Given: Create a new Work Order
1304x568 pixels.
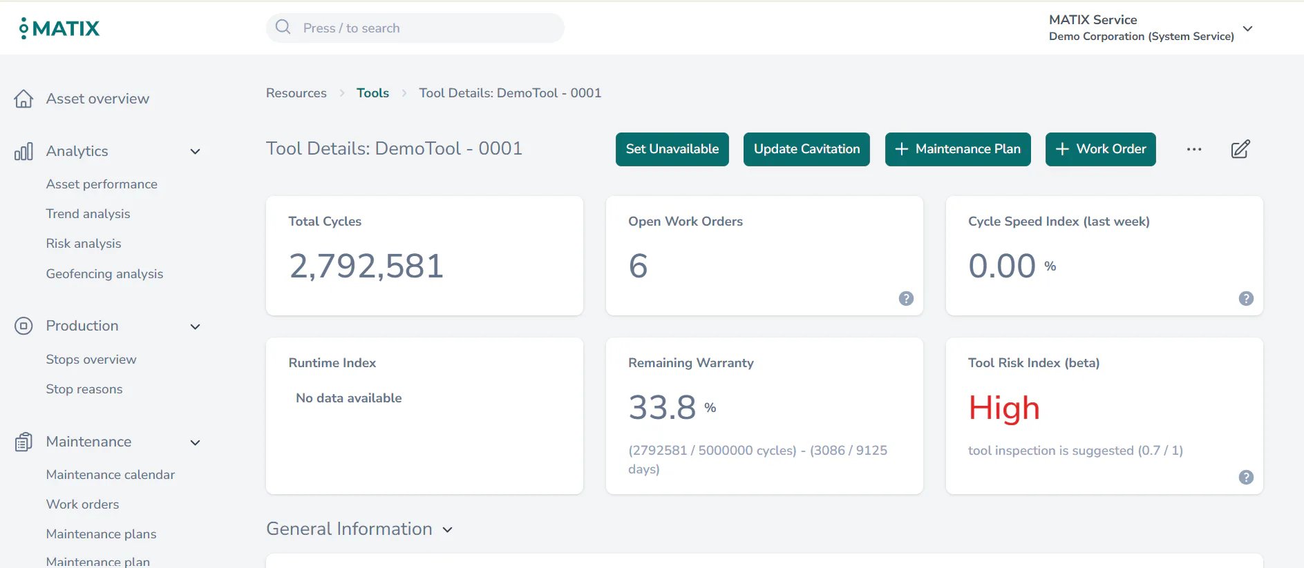Looking at the screenshot, I should [1101, 149].
